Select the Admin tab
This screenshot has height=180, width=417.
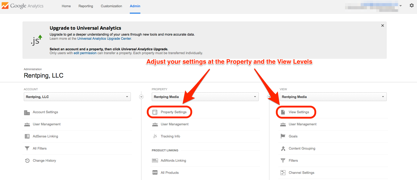(x=135, y=6)
